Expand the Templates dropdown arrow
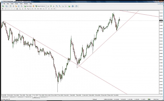This screenshot has height=101, width=164. tap(78, 6)
